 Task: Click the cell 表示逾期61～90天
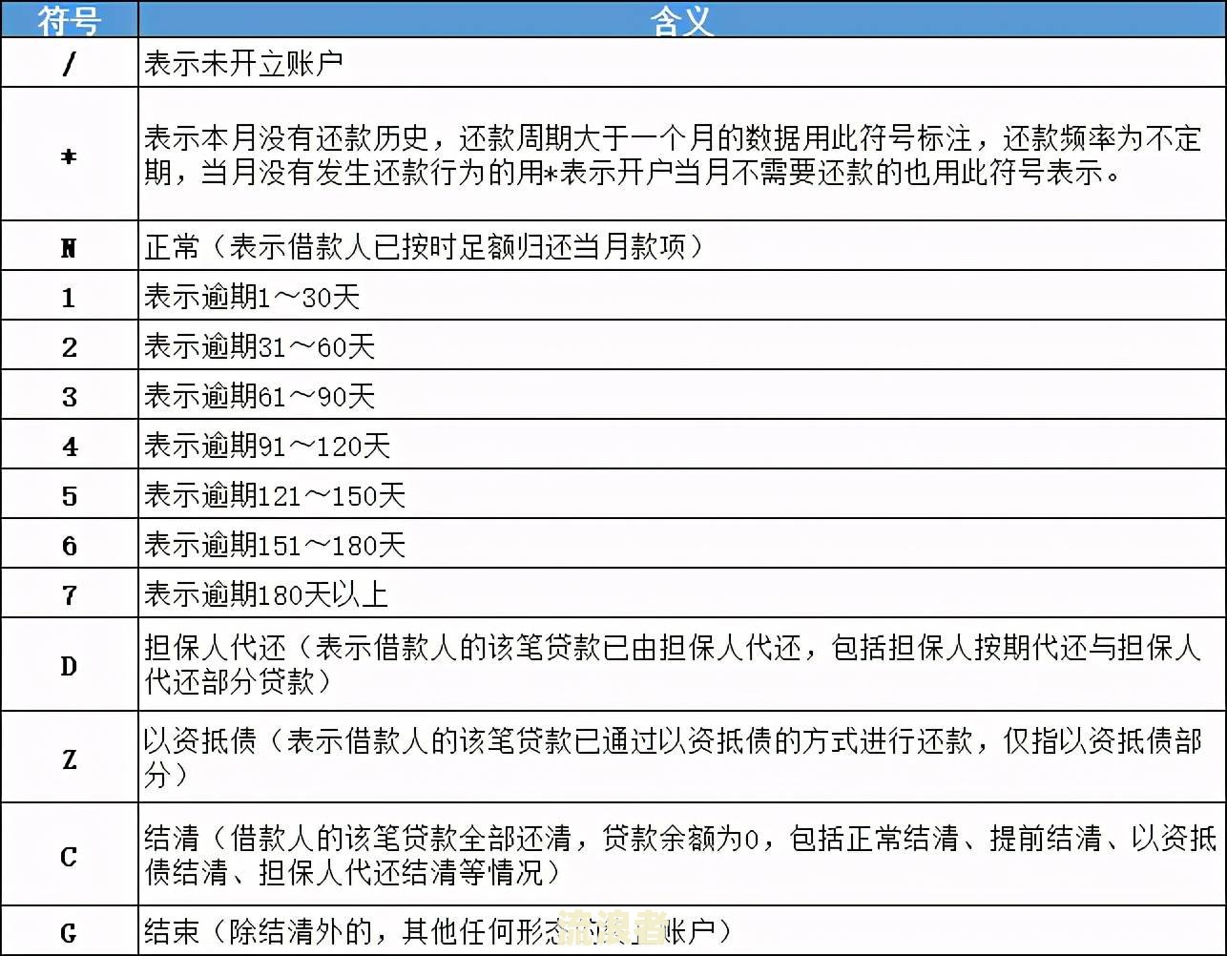click(x=682, y=395)
